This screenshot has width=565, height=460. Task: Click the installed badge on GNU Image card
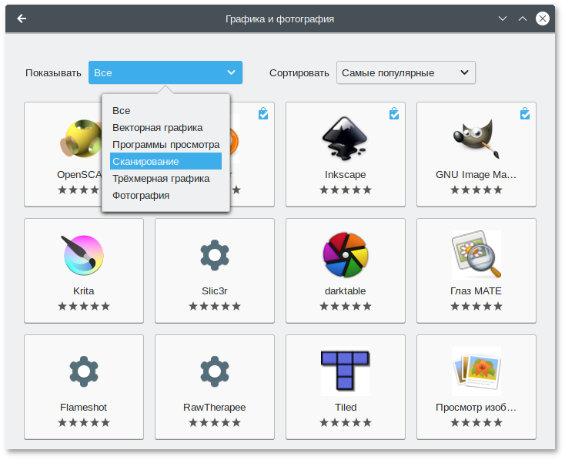click(525, 113)
